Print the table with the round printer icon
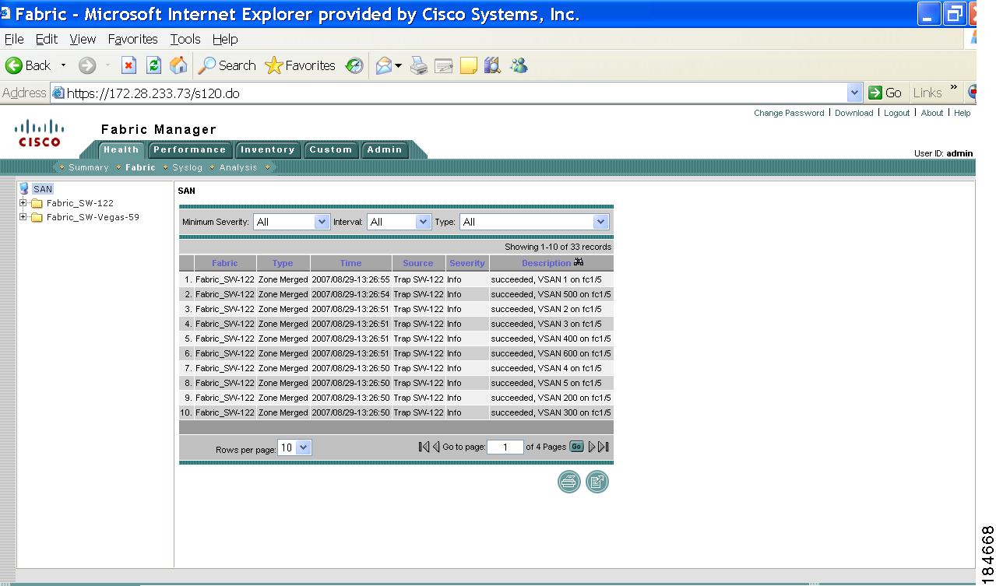The height and width of the screenshot is (586, 996). pyautogui.click(x=569, y=482)
